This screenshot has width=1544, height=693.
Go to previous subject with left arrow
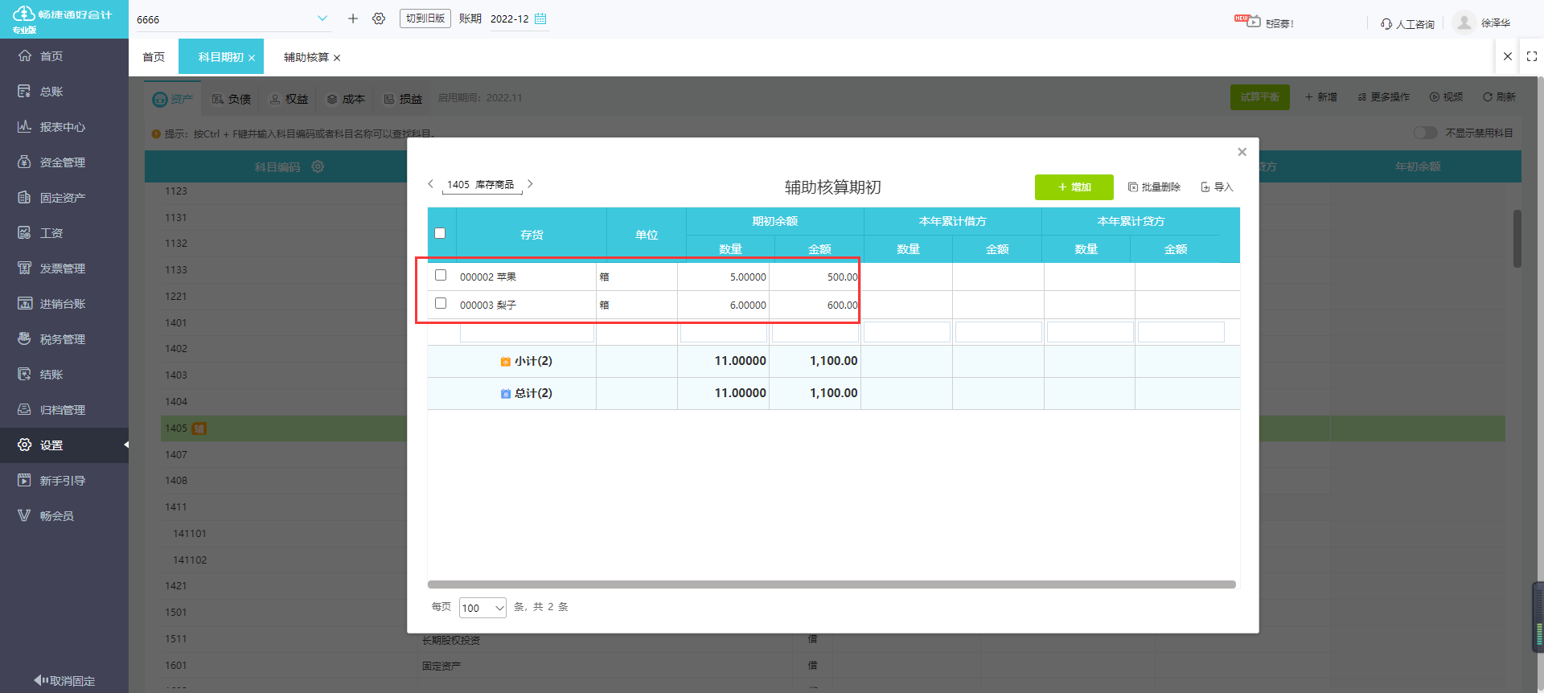click(x=431, y=184)
